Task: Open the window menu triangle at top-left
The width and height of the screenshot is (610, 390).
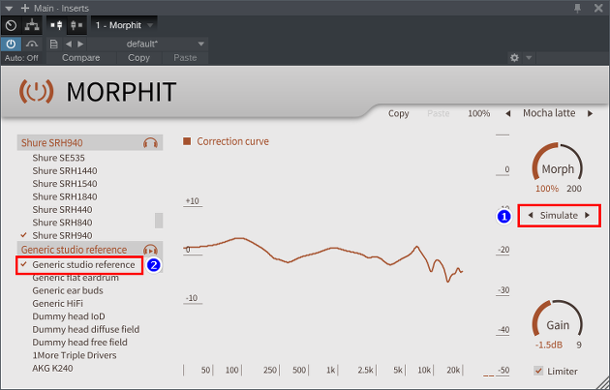Action: coord(9,9)
